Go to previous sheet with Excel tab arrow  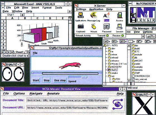6,52
